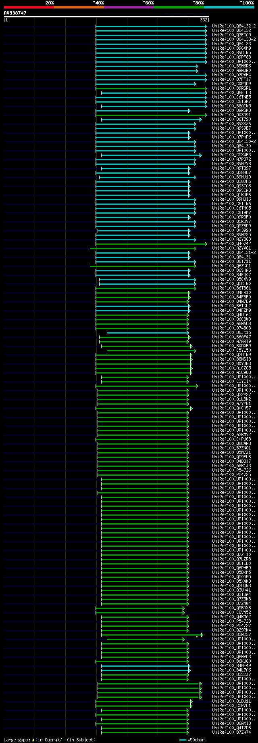
Task: Open hit UniRef100_B6T790
Action: tap(231, 119)
